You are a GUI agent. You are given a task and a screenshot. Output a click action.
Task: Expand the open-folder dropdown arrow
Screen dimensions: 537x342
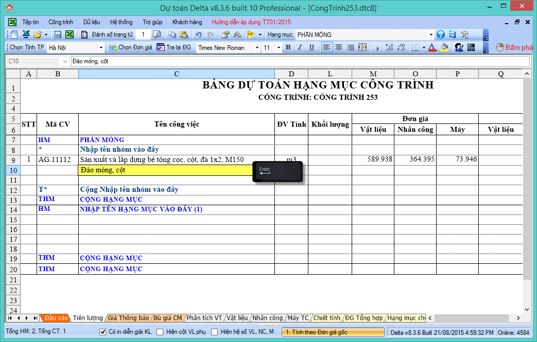[46, 34]
